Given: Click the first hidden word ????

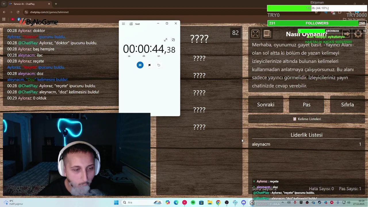Looking at the screenshot, I should pyautogui.click(x=199, y=39).
